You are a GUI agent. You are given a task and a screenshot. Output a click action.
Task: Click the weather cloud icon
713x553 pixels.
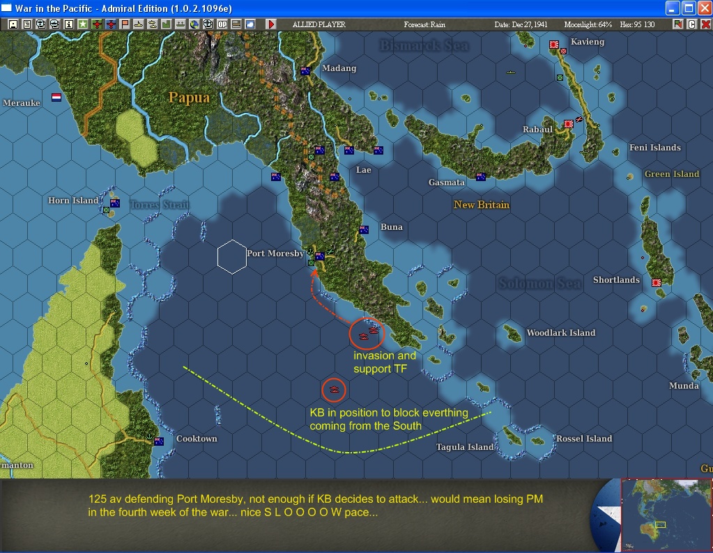pyautogui.click(x=250, y=24)
